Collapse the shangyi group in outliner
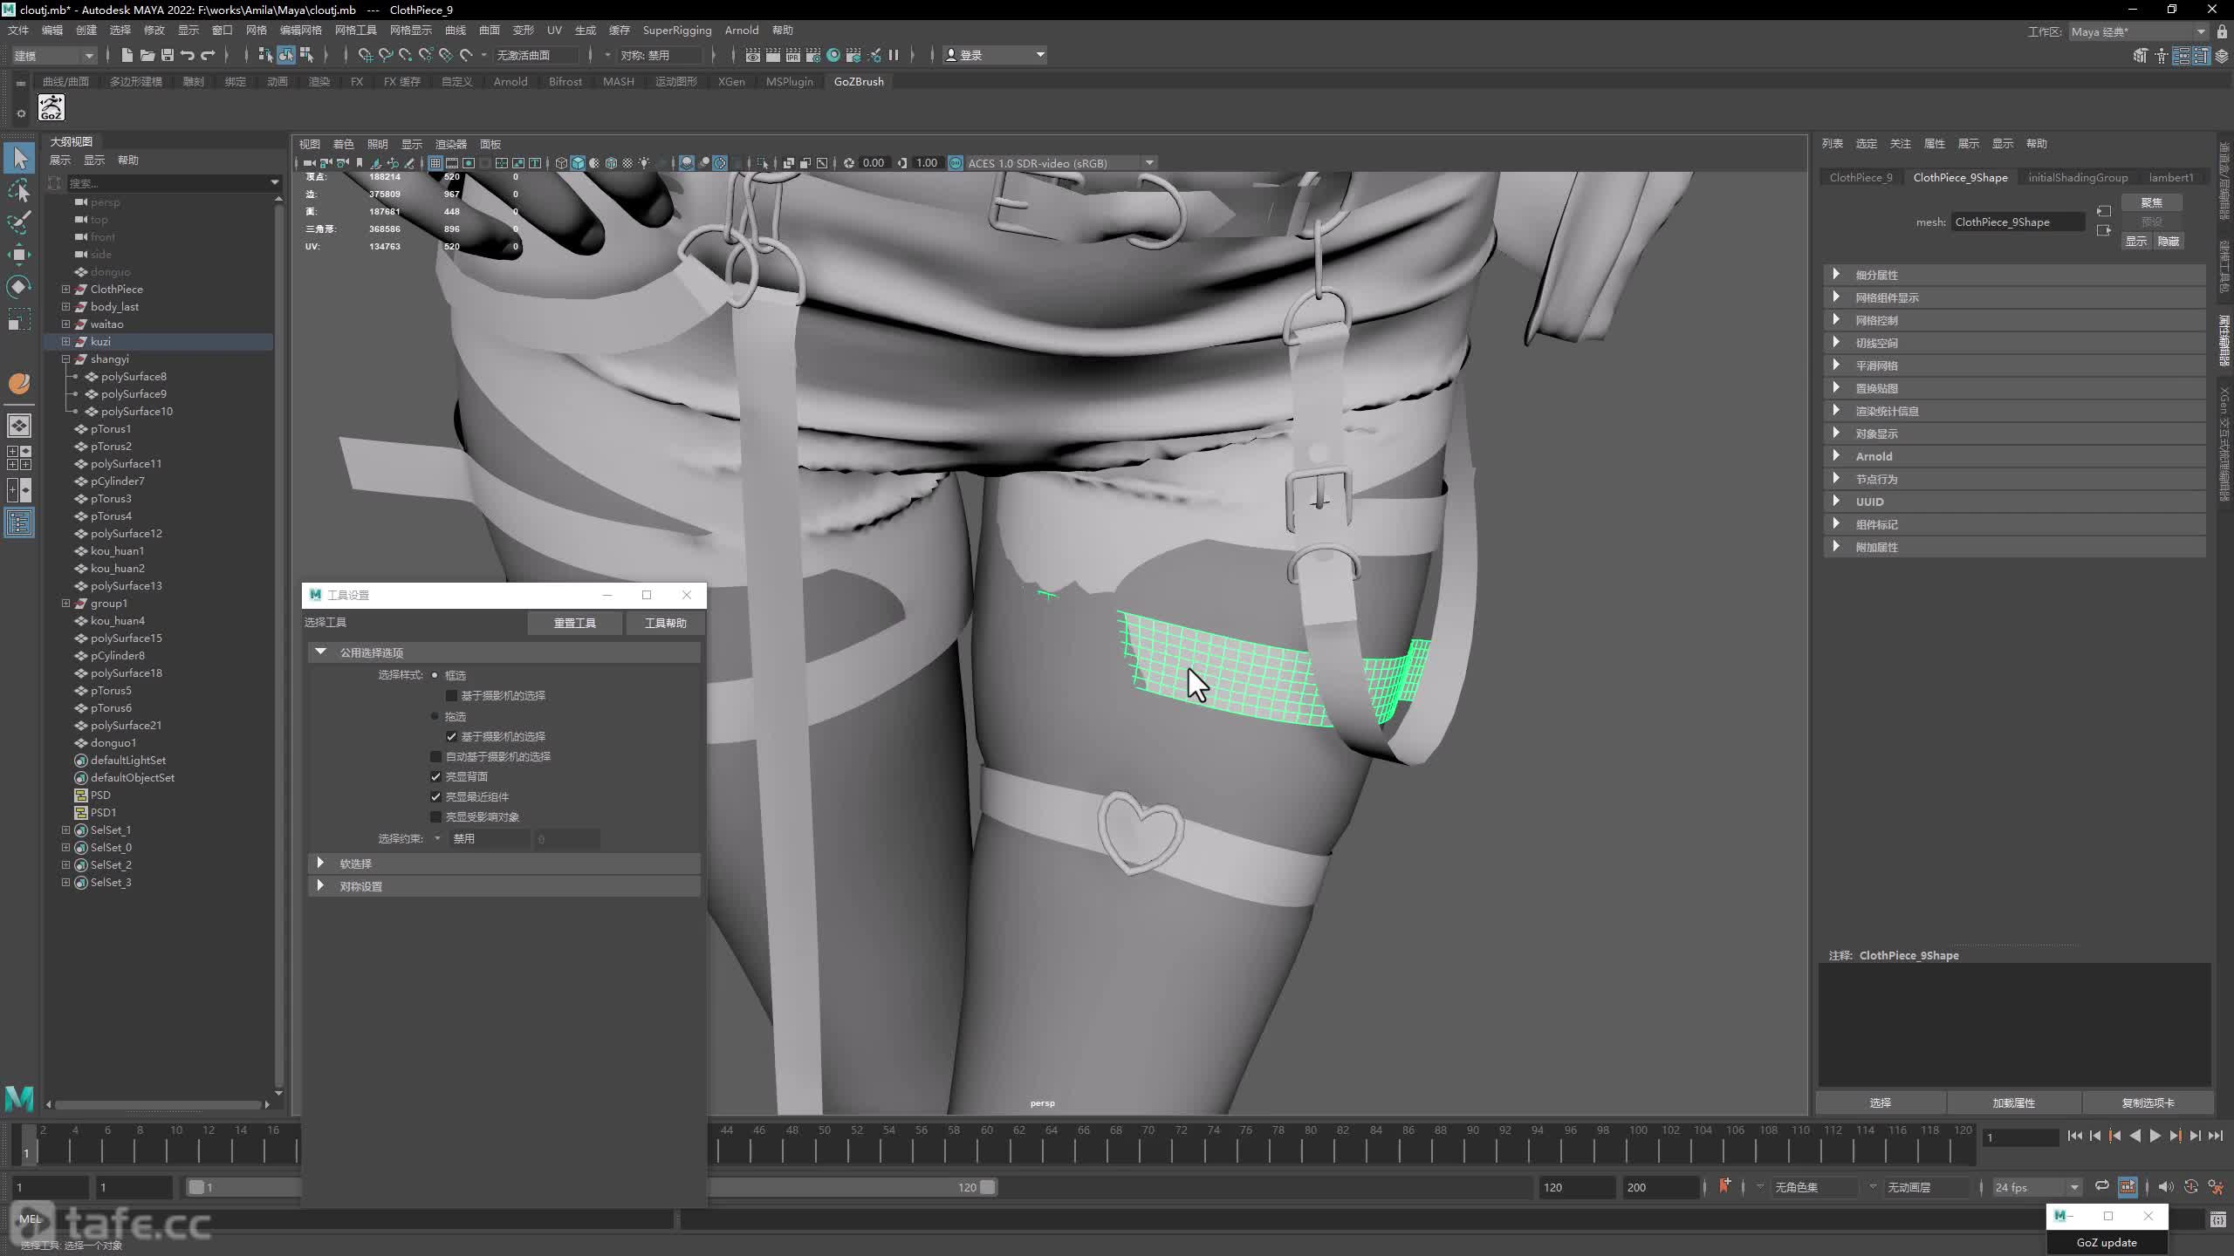The image size is (2234, 1256). pyautogui.click(x=65, y=358)
